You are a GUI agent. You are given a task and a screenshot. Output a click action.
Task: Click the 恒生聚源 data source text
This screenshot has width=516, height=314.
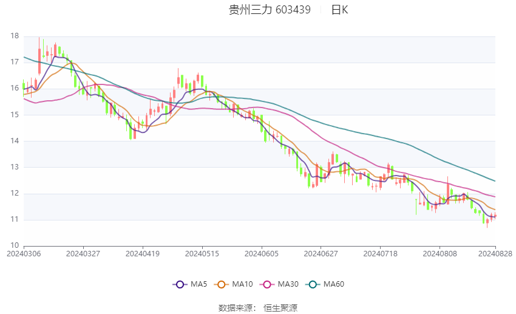point(280,308)
